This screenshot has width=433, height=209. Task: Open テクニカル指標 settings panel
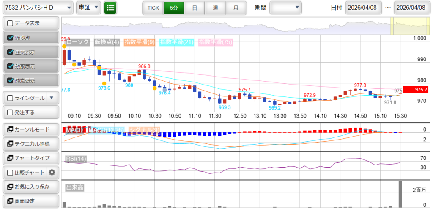pyautogui.click(x=30, y=144)
